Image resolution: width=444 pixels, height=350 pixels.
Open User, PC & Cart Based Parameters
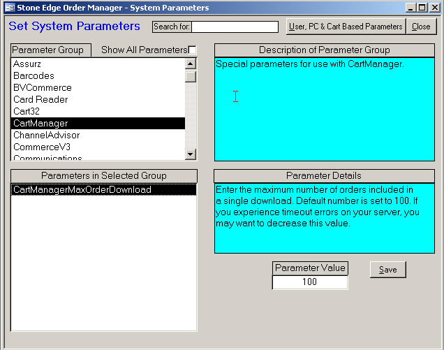[346, 27]
